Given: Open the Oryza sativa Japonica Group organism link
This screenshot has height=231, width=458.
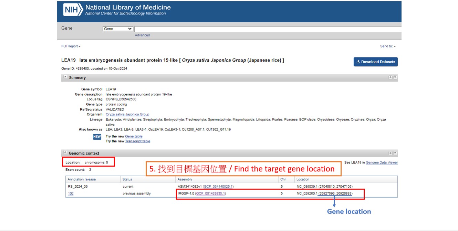Looking at the screenshot, I should point(127,114).
